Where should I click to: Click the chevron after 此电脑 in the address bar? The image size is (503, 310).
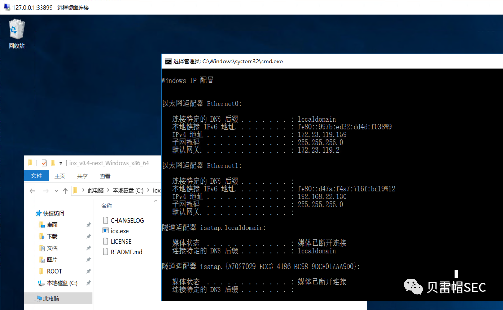pos(108,191)
